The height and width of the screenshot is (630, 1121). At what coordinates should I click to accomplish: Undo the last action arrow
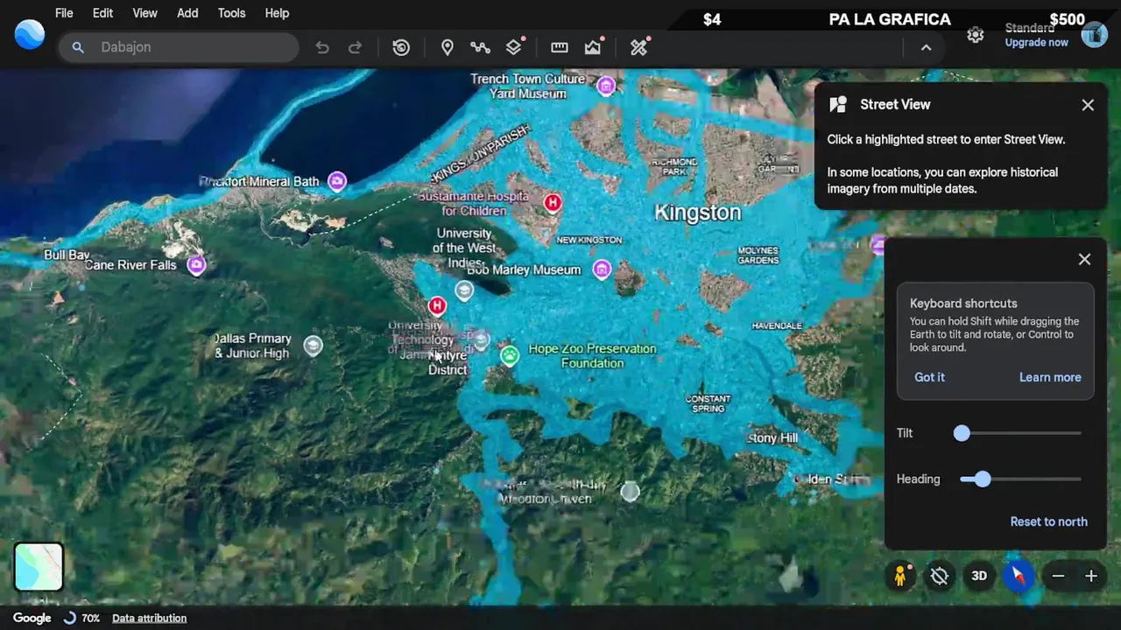point(322,47)
